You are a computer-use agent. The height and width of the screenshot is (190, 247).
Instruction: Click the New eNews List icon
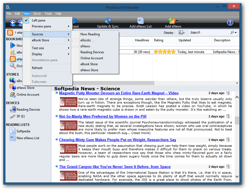click(13, 138)
